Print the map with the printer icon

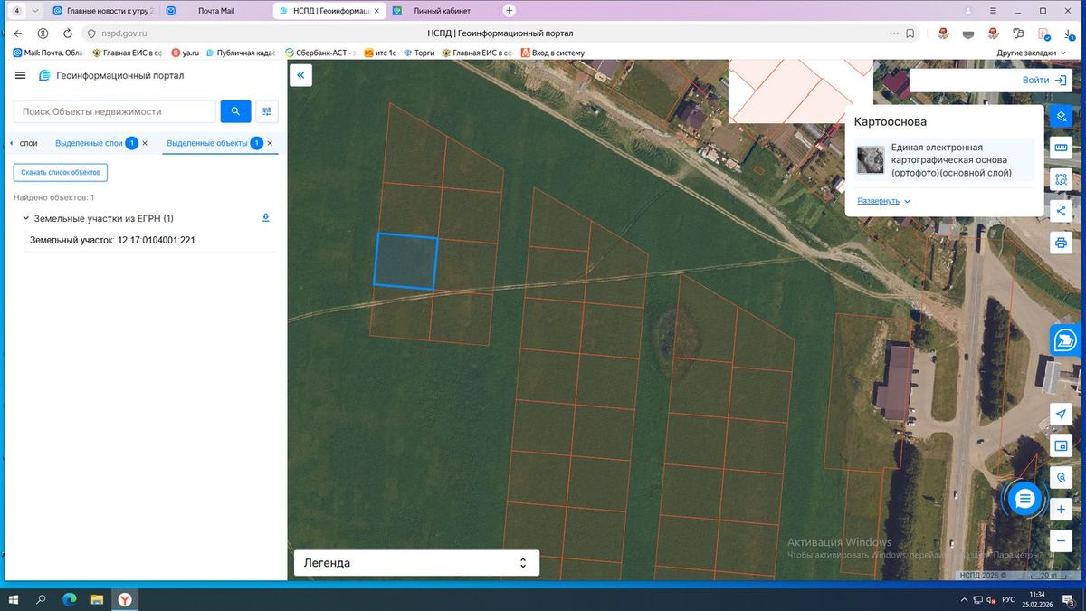(x=1061, y=243)
